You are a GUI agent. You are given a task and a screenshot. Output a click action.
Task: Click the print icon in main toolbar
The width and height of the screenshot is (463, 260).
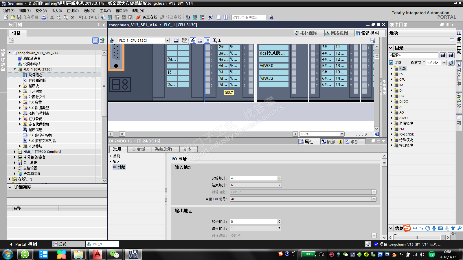(44, 17)
